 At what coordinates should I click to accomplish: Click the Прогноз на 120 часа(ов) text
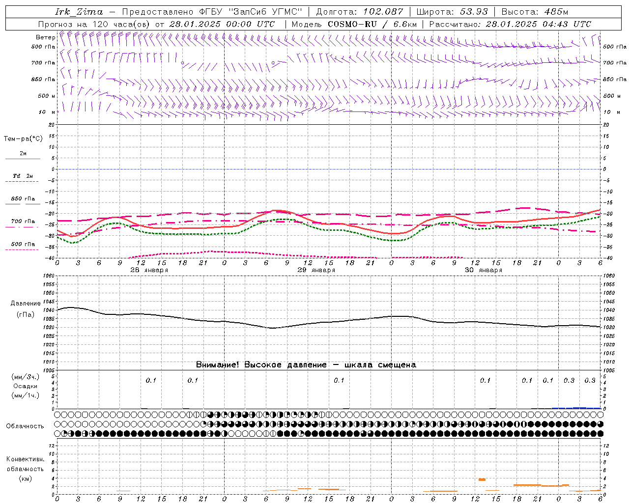(95, 24)
